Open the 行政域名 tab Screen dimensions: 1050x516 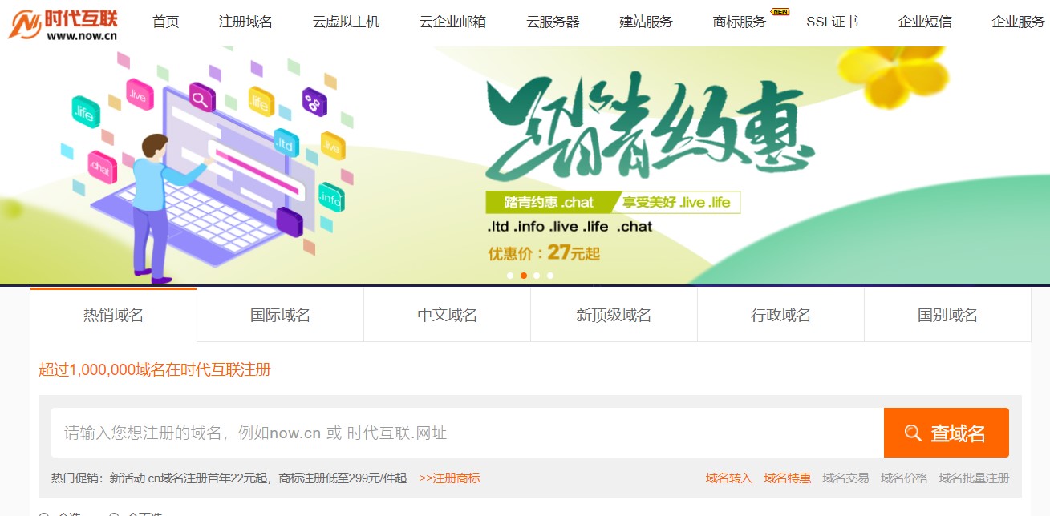pyautogui.click(x=780, y=315)
